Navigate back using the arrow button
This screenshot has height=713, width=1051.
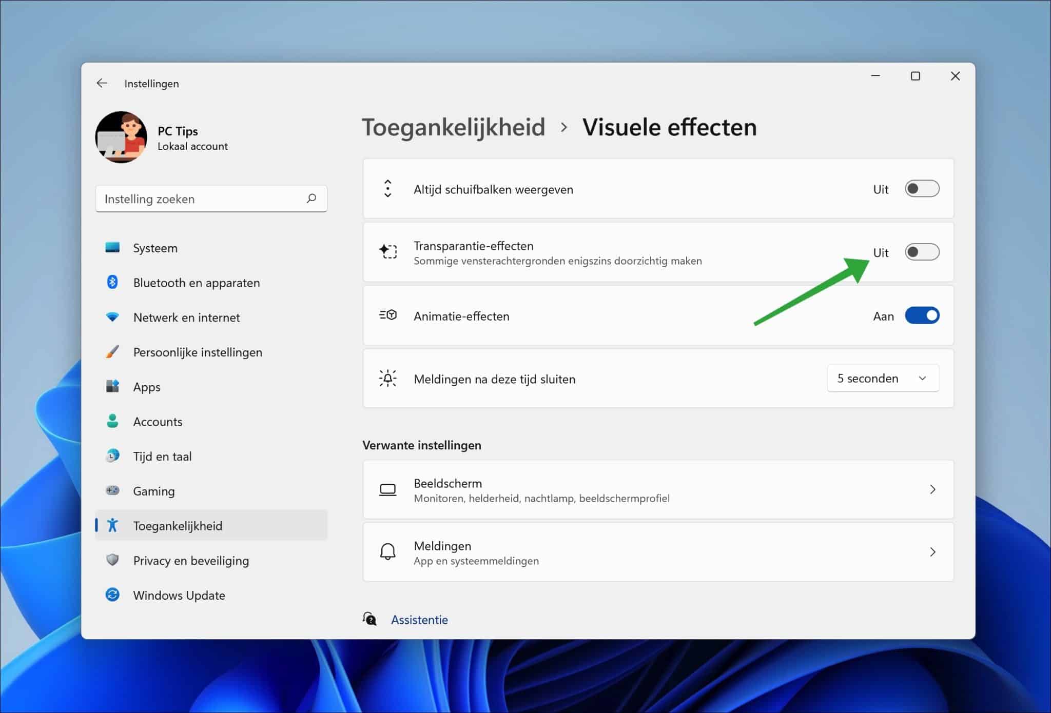102,83
